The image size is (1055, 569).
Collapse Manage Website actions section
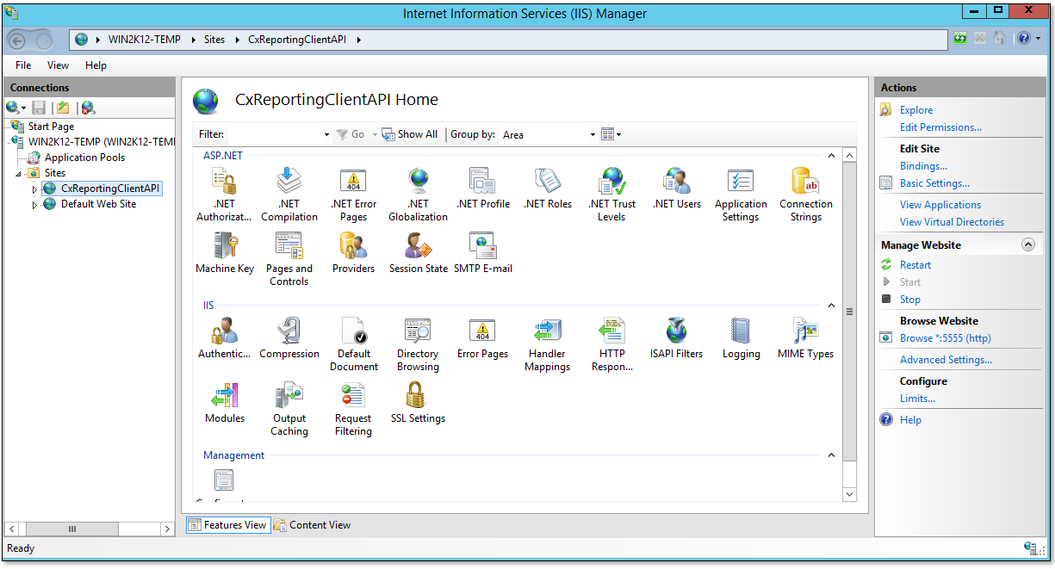[x=1027, y=244]
